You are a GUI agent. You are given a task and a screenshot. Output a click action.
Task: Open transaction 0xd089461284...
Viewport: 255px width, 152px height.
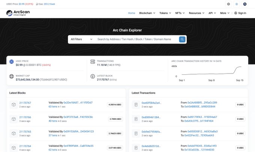point(151,117)
